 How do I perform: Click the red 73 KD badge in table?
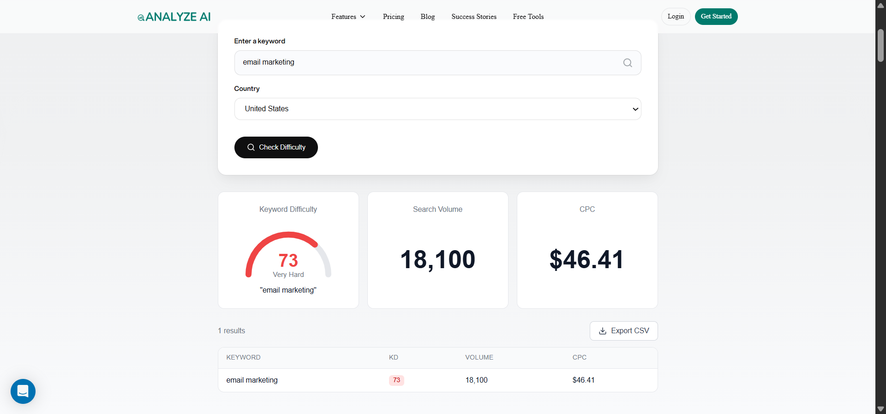[396, 380]
